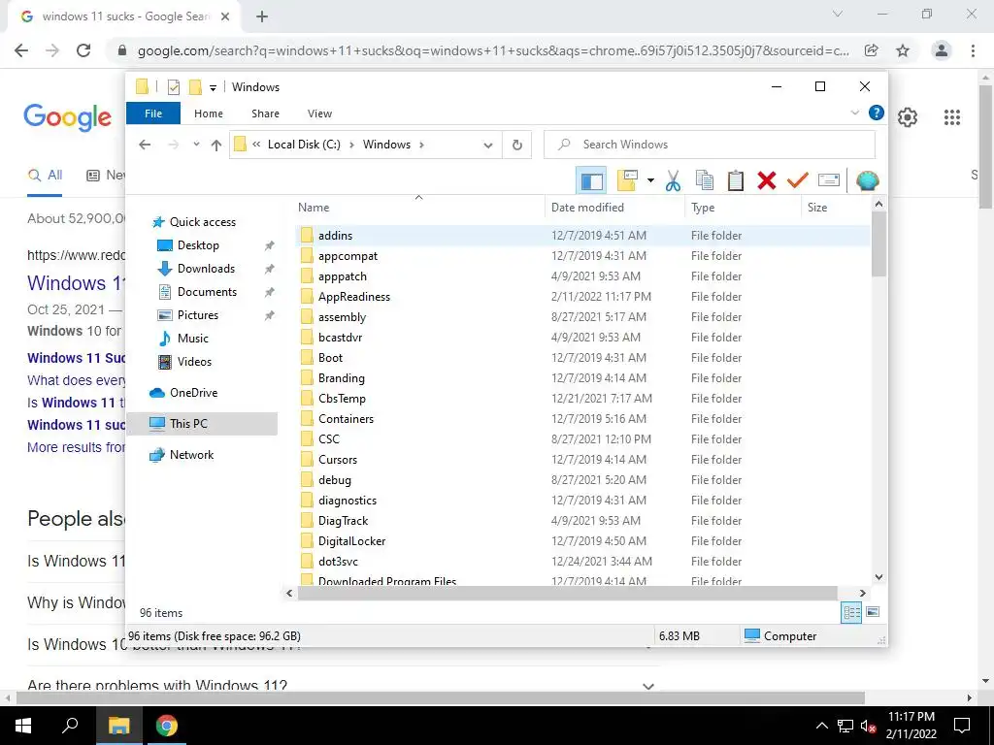
Task: Open the View ribbon tab
Action: coord(319,113)
